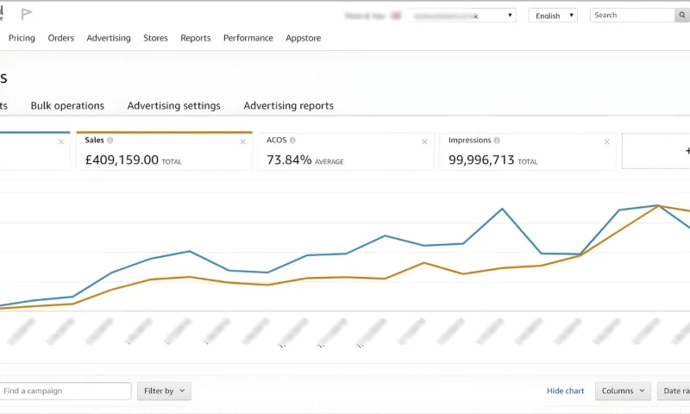
Task: Click the Hide chart link
Action: 565,391
